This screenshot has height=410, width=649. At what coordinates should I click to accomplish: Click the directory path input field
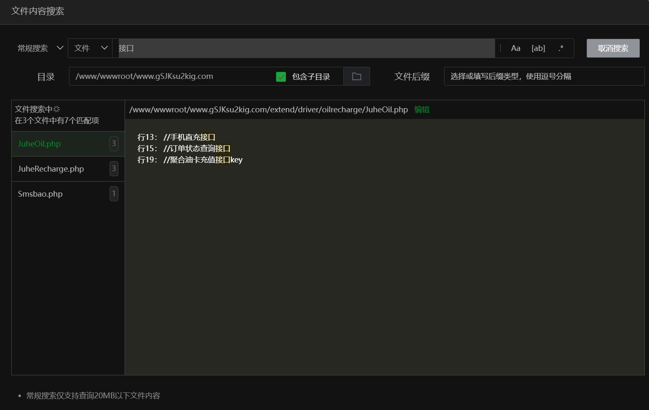click(171, 76)
